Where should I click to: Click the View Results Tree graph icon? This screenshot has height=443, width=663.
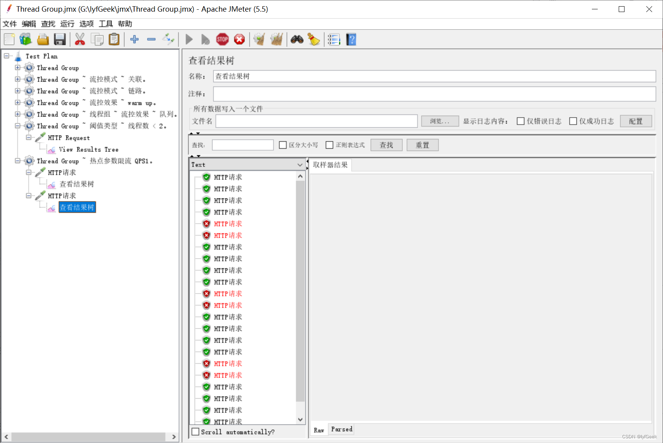[51, 150]
